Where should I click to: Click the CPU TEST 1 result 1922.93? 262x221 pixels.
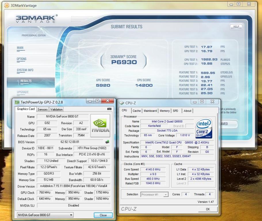point(209,60)
